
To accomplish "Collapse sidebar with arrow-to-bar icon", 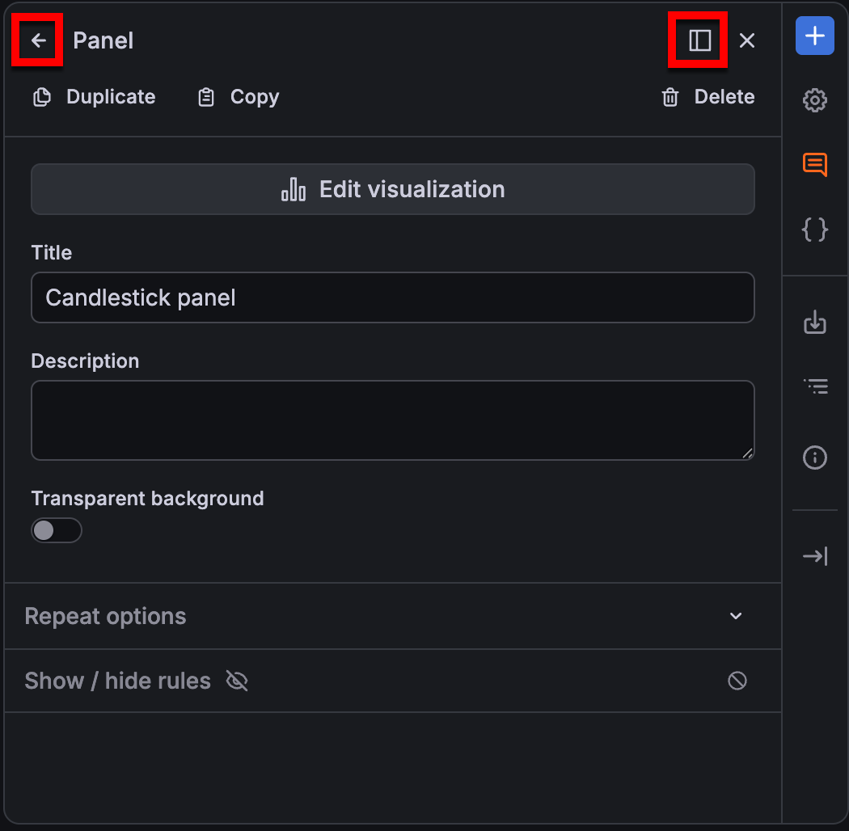I will [814, 556].
